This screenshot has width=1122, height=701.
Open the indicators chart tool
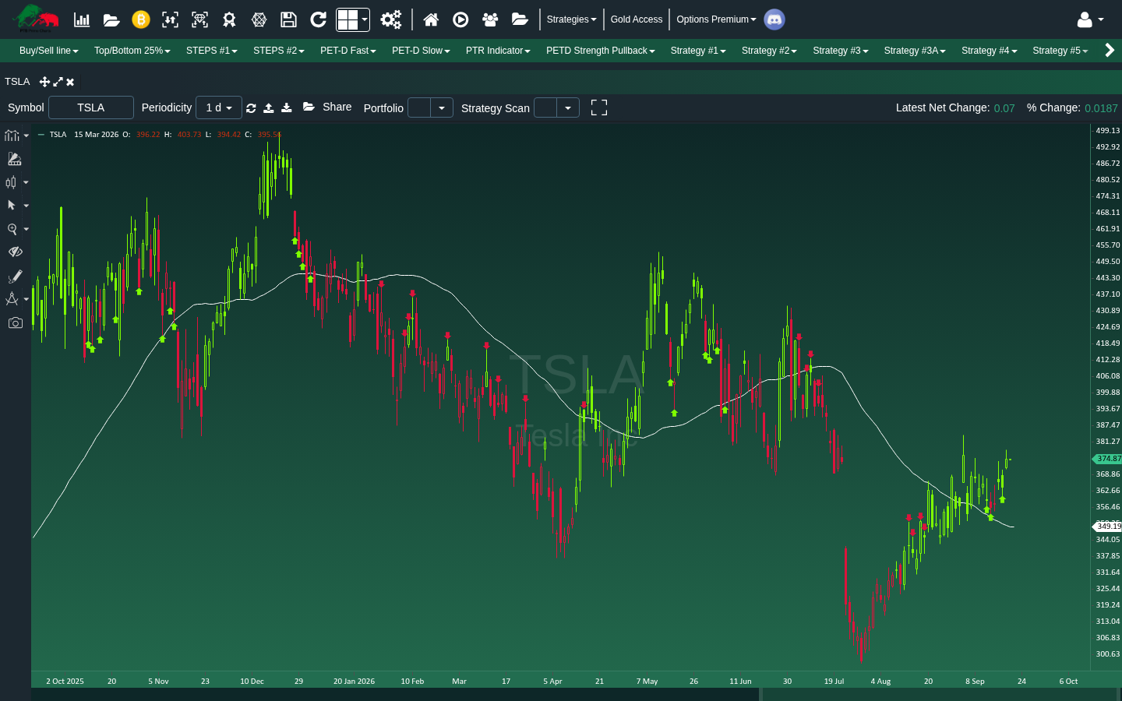pos(12,136)
